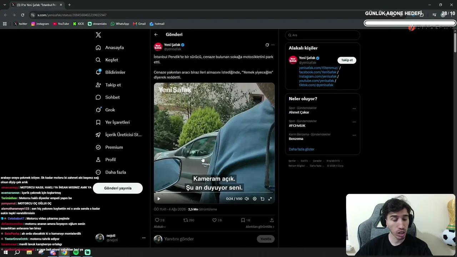Image resolution: width=457 pixels, height=257 pixels.
Task: Open Bildirimler notifications page
Action: [111, 72]
